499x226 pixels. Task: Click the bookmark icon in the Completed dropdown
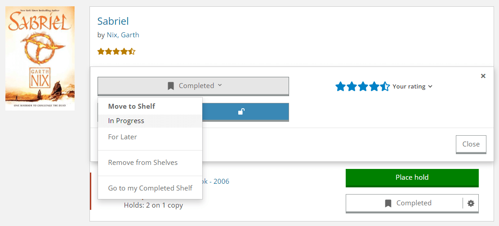(171, 86)
